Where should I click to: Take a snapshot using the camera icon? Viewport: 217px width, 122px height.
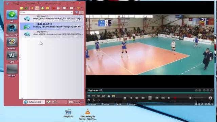pyautogui.click(x=103, y=96)
